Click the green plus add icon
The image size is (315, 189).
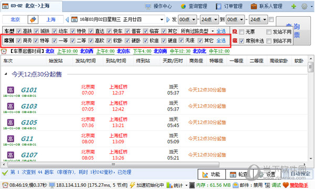click(293, 6)
